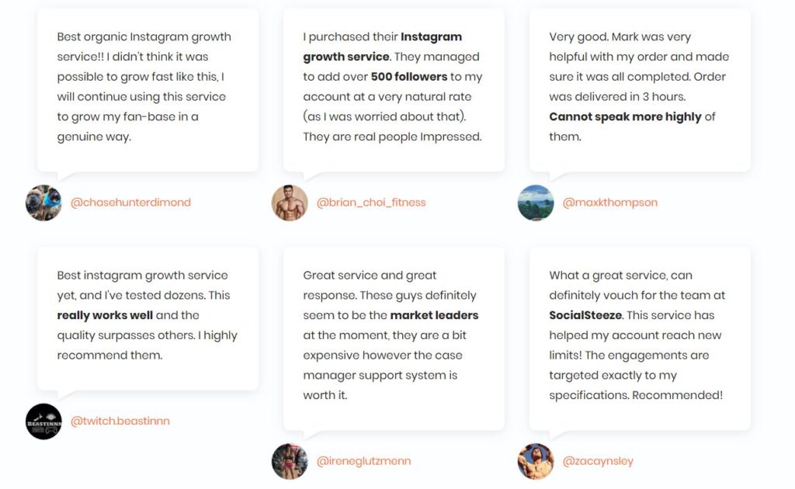This screenshot has width=795, height=489.
Task: Click the bold "SocialSteeze" text
Action: click(585, 315)
